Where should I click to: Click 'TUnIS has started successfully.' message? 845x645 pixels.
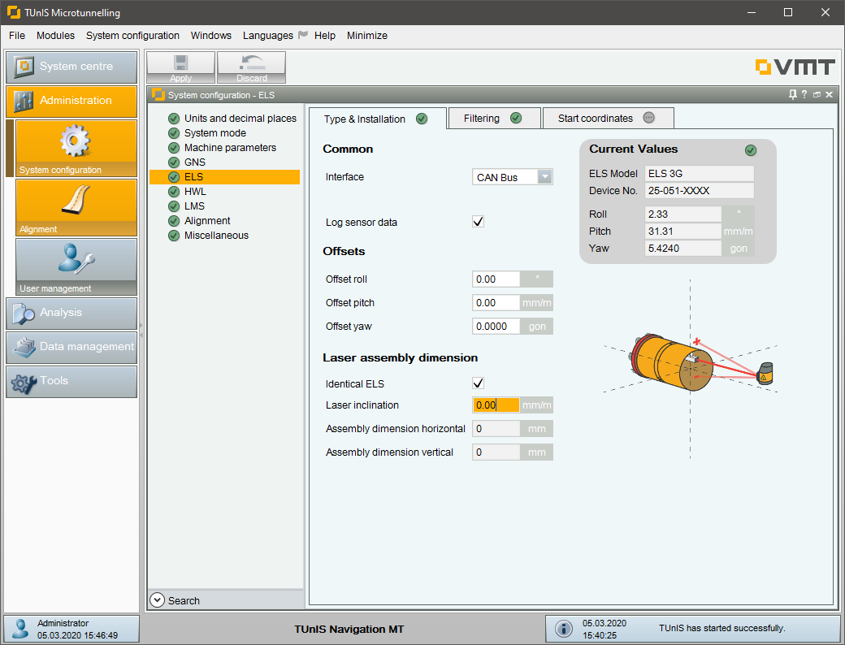721,628
